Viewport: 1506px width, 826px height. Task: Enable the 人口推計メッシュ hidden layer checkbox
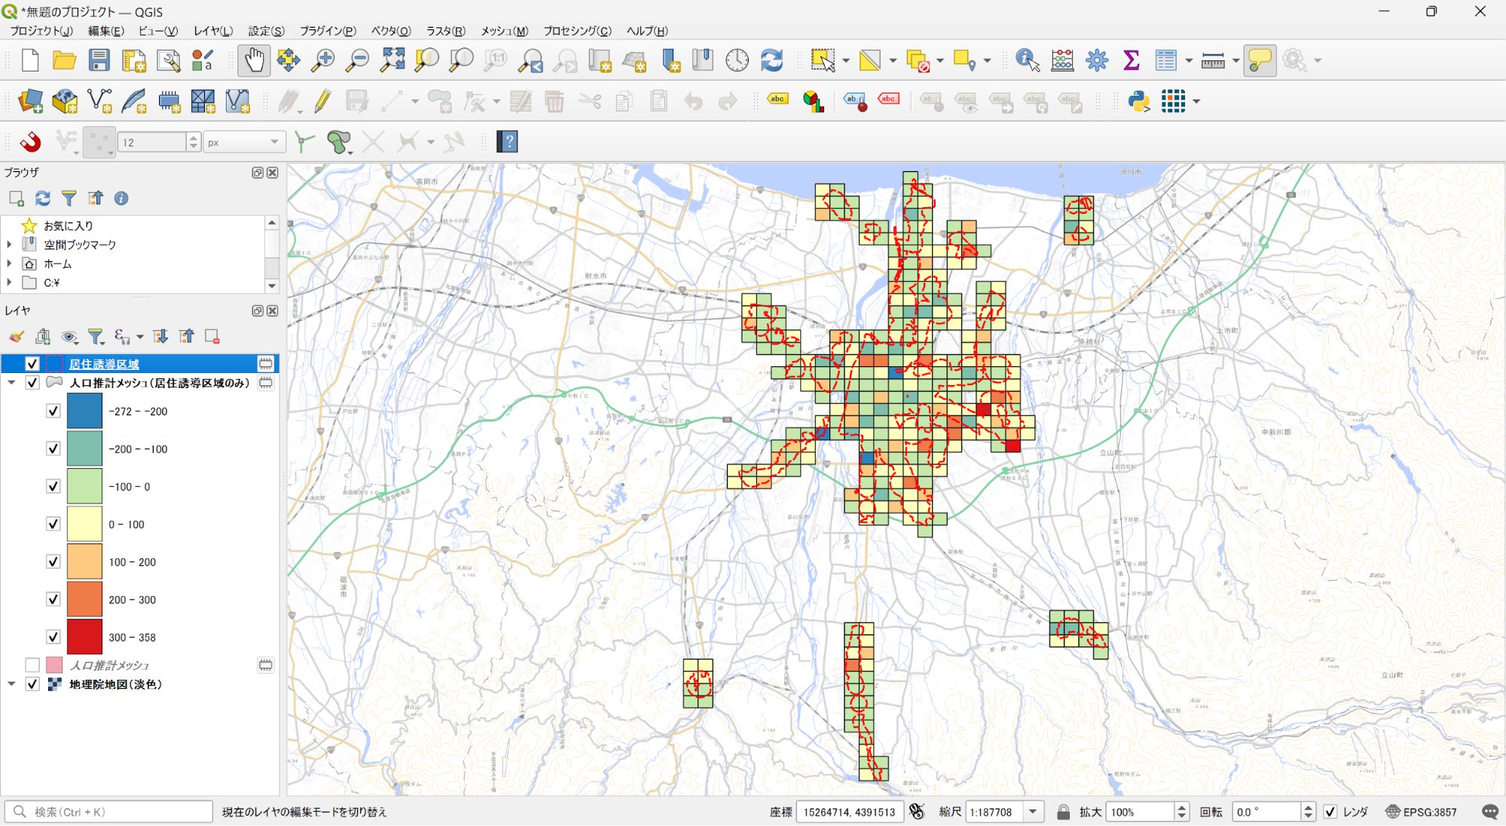[32, 665]
